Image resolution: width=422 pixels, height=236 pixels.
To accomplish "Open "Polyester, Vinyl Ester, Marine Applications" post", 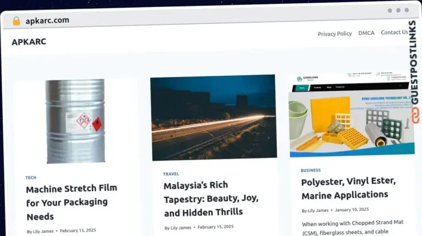I will 348,188.
